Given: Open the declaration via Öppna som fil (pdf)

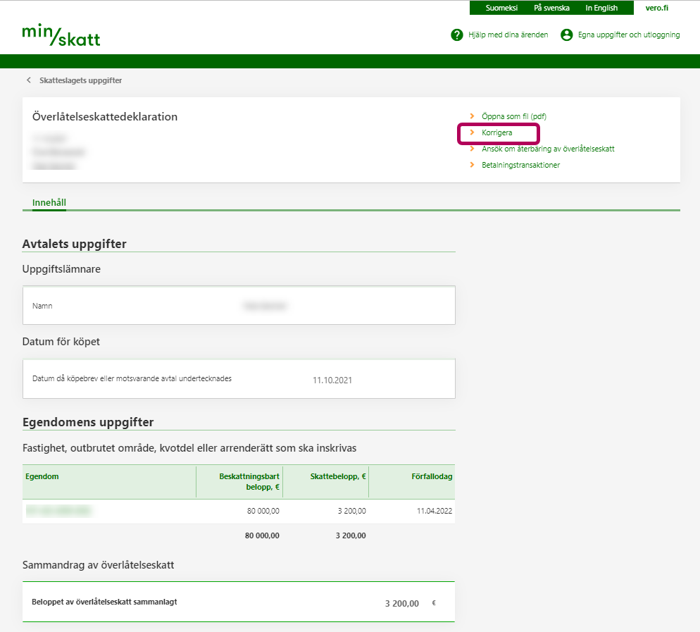Looking at the screenshot, I should coord(513,116).
